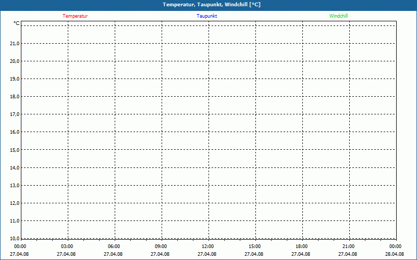Viewport: 417px width, 260px height.
Task: Select the 03:00 time axis label
Action: pyautogui.click(x=67, y=246)
